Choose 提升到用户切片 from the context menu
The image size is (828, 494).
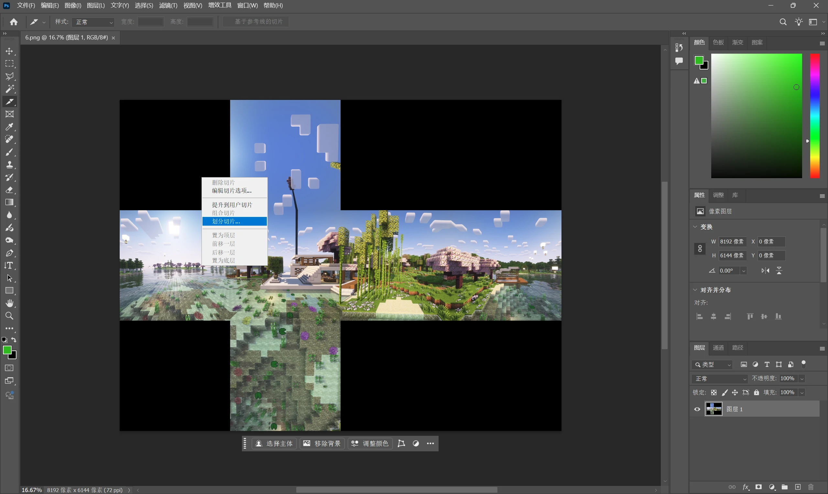pos(235,205)
